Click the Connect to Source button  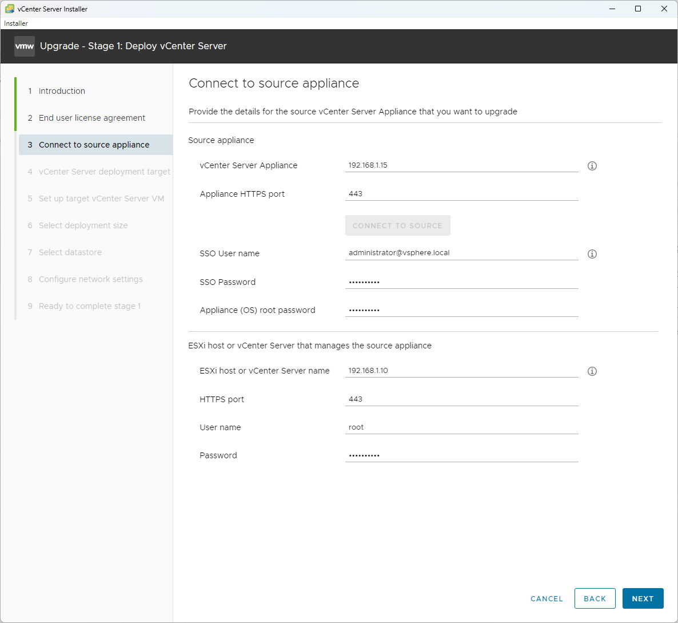[397, 225]
